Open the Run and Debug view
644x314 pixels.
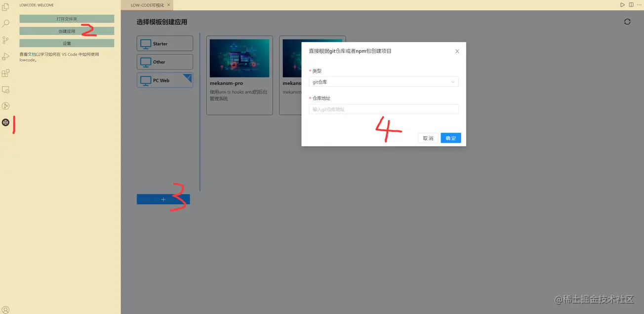pyautogui.click(x=6, y=56)
